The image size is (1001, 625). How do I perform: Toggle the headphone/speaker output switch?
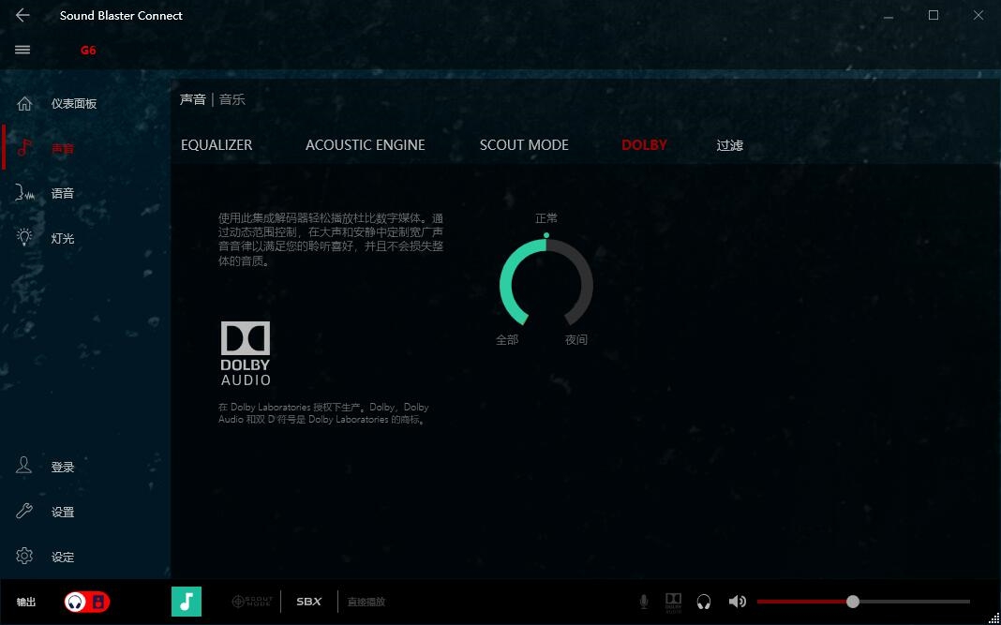click(x=87, y=602)
